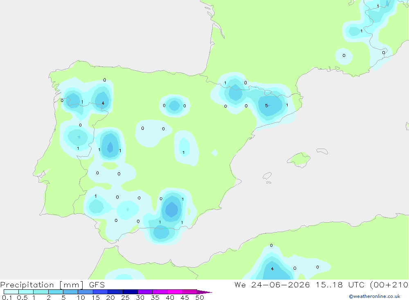Click the "20" legend scale label
Image resolution: width=409 pixels, height=300 pixels.
[110, 298]
